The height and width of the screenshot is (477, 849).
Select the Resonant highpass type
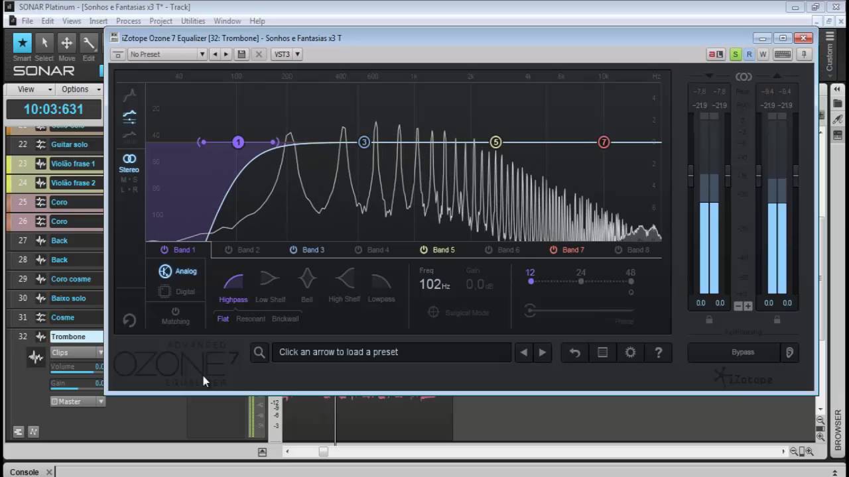(x=251, y=319)
